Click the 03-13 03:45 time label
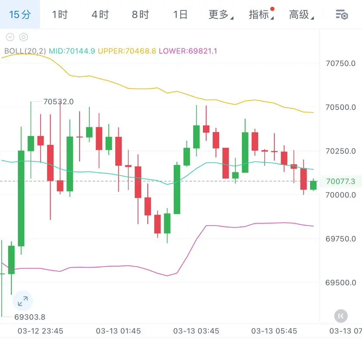The width and height of the screenshot is (362, 339). coord(196,331)
